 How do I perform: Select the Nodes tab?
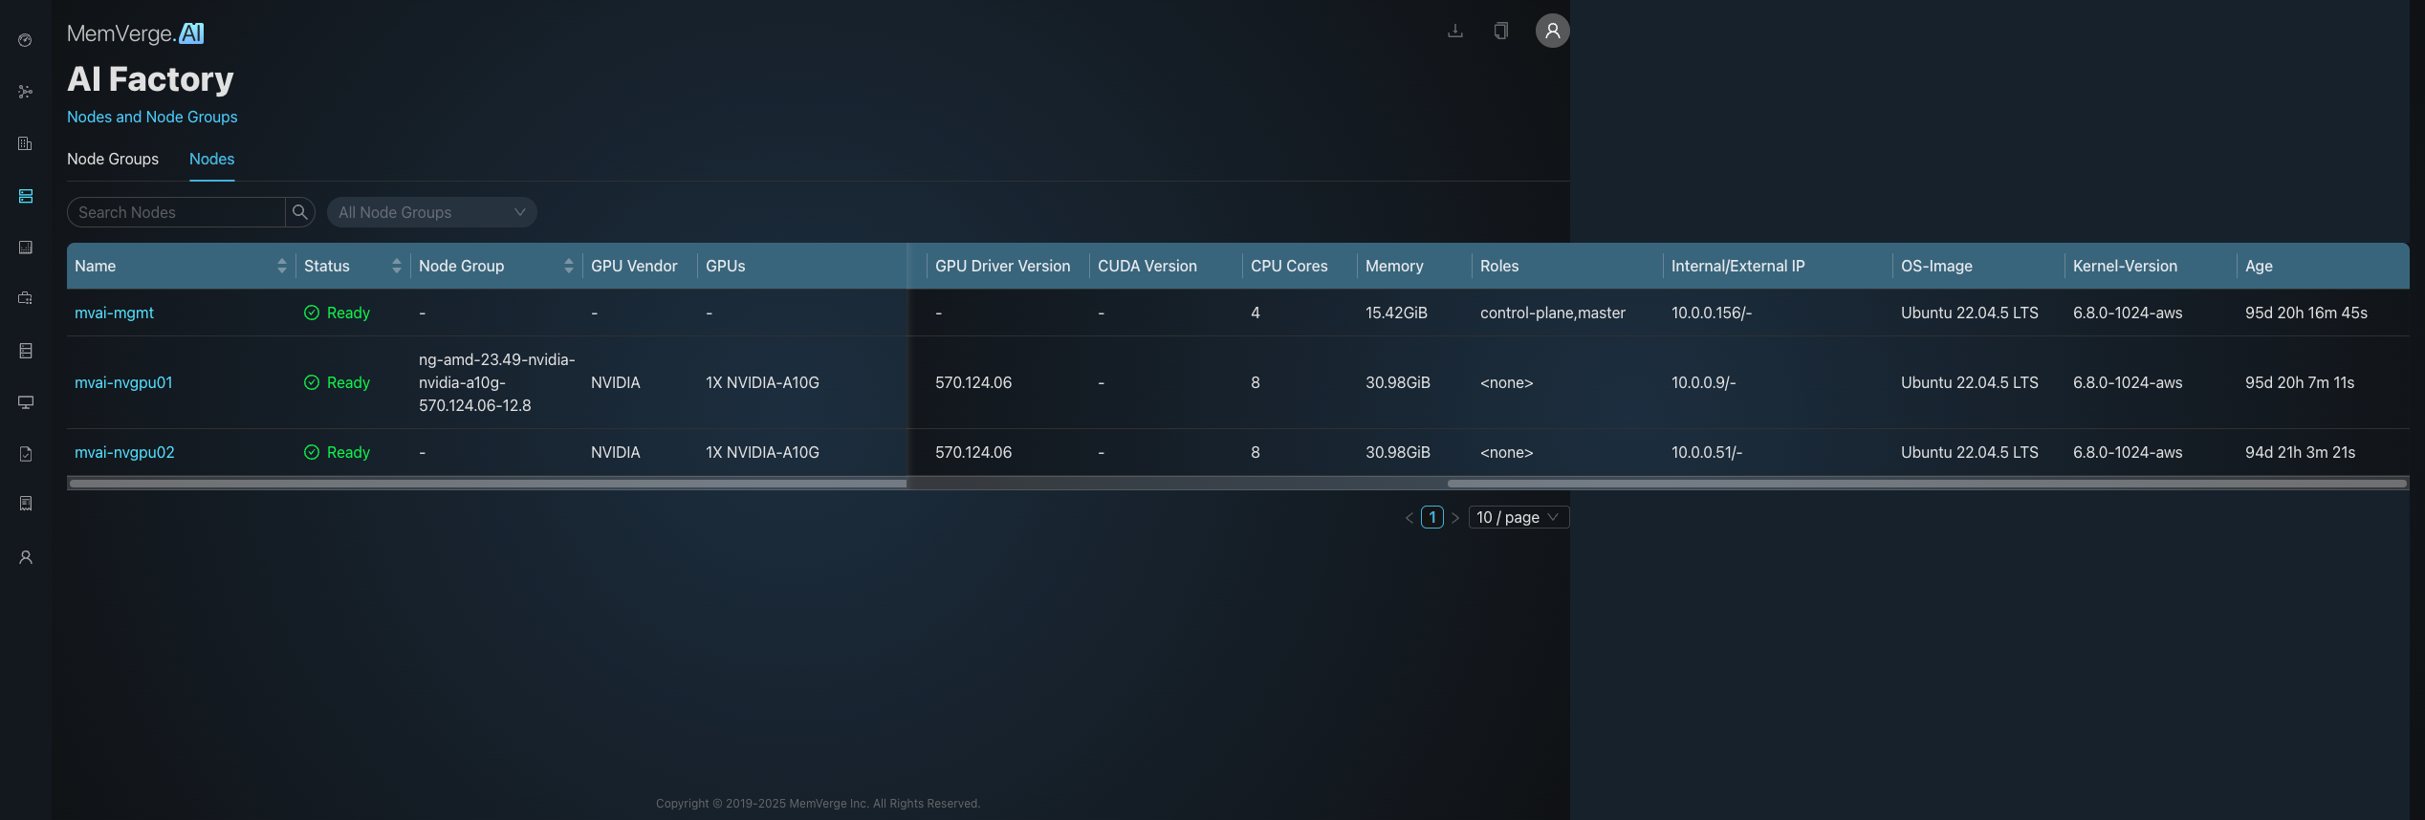tap(211, 159)
